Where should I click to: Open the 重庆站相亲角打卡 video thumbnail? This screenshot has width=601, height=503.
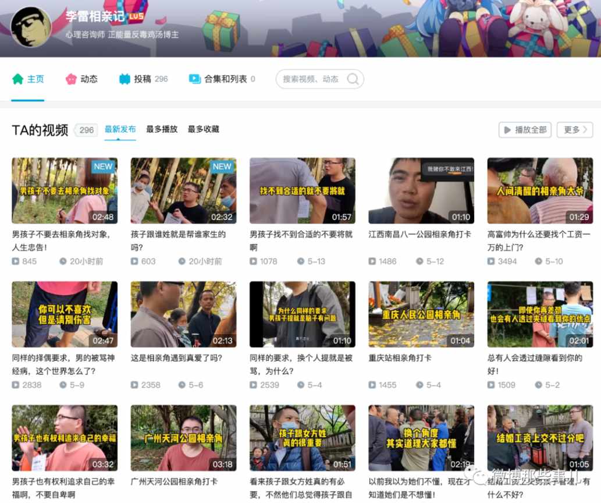[421, 314]
